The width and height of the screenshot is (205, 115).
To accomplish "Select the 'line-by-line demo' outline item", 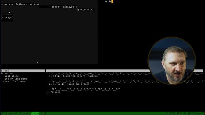I will click(x=15, y=79).
